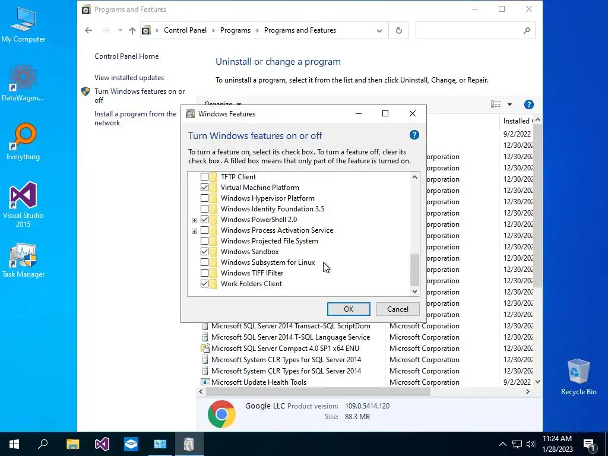Click the Google Chrome logo in details pane
The width and height of the screenshot is (608, 456).
point(221,414)
